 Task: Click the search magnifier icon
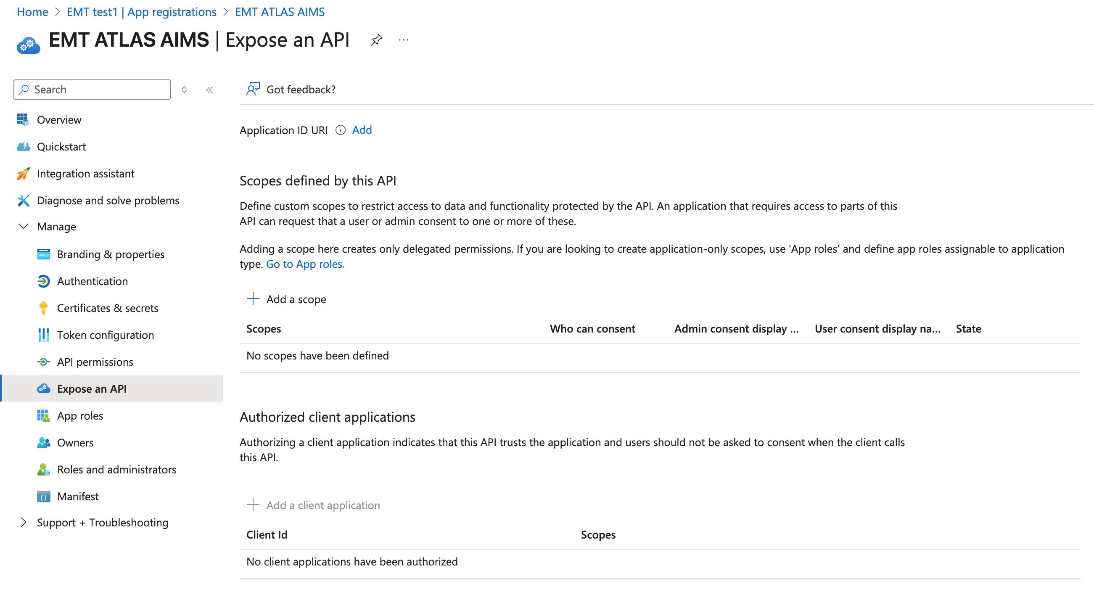click(x=24, y=90)
